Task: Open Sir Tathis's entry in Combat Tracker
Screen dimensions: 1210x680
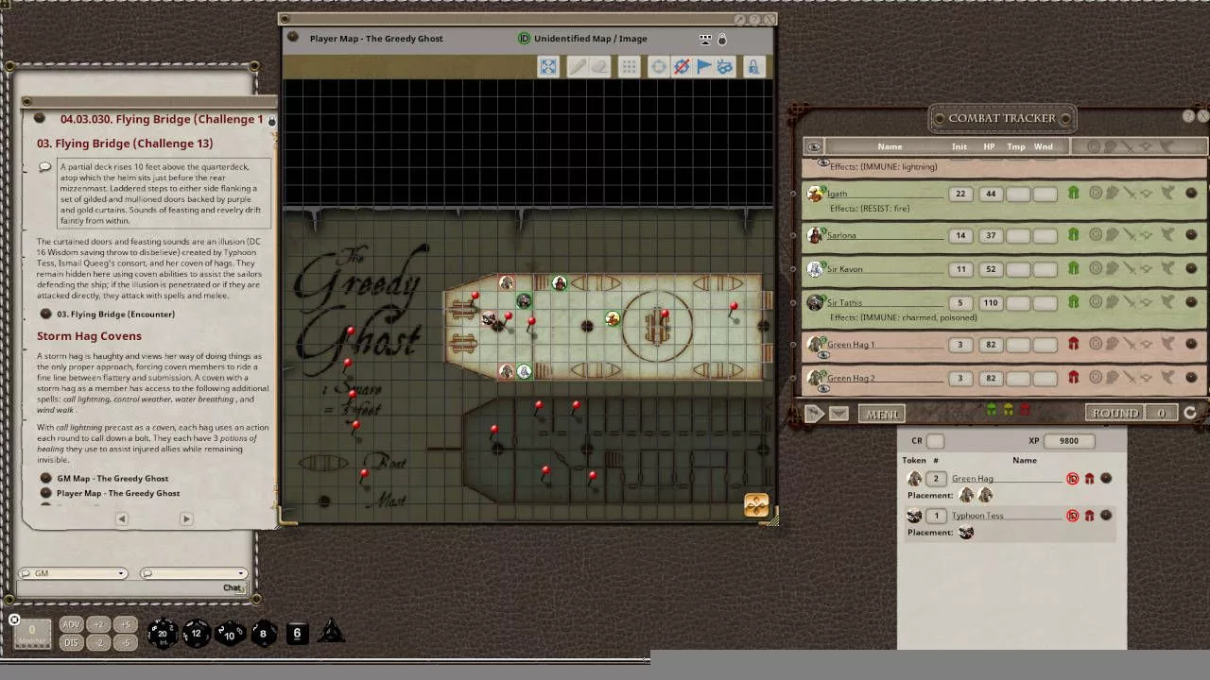Action: tap(1191, 302)
